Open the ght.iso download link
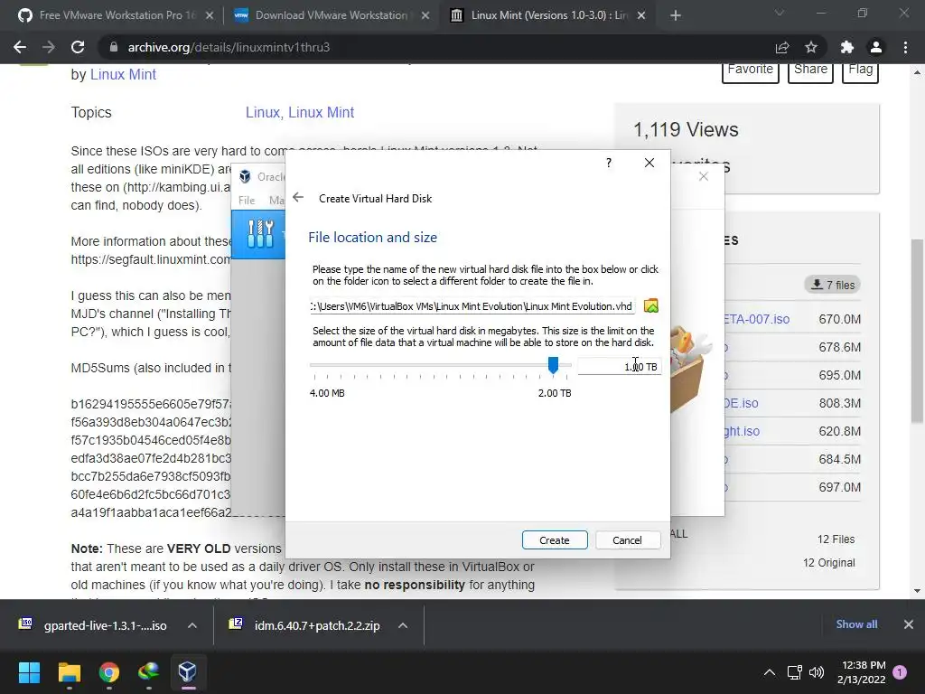Viewport: 925px width, 694px height. pos(743,431)
